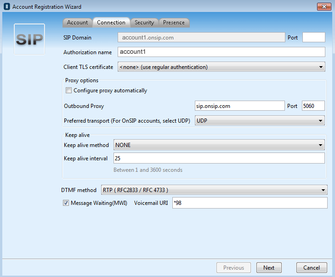Open the DTMF method dropdown
This screenshot has width=335, height=277.
214,190
